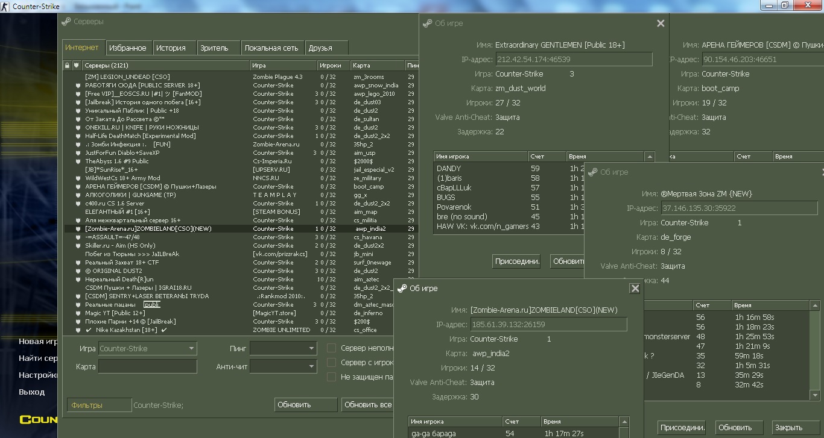Click shield icon on WildWestCs 18+ Army Mod row

coord(78,178)
